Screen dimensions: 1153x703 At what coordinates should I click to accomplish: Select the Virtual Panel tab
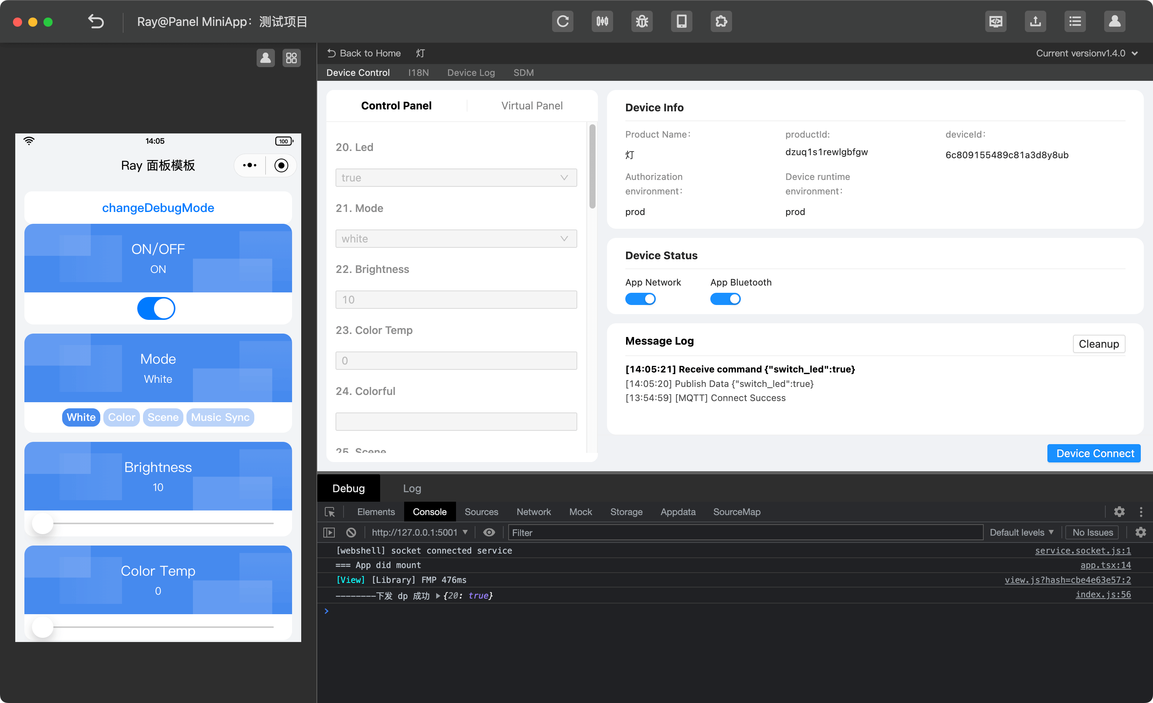coord(532,106)
